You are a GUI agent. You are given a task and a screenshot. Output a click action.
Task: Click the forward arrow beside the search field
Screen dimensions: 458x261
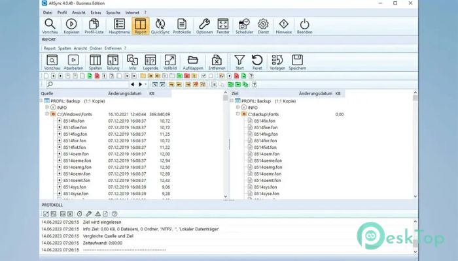coord(140,84)
